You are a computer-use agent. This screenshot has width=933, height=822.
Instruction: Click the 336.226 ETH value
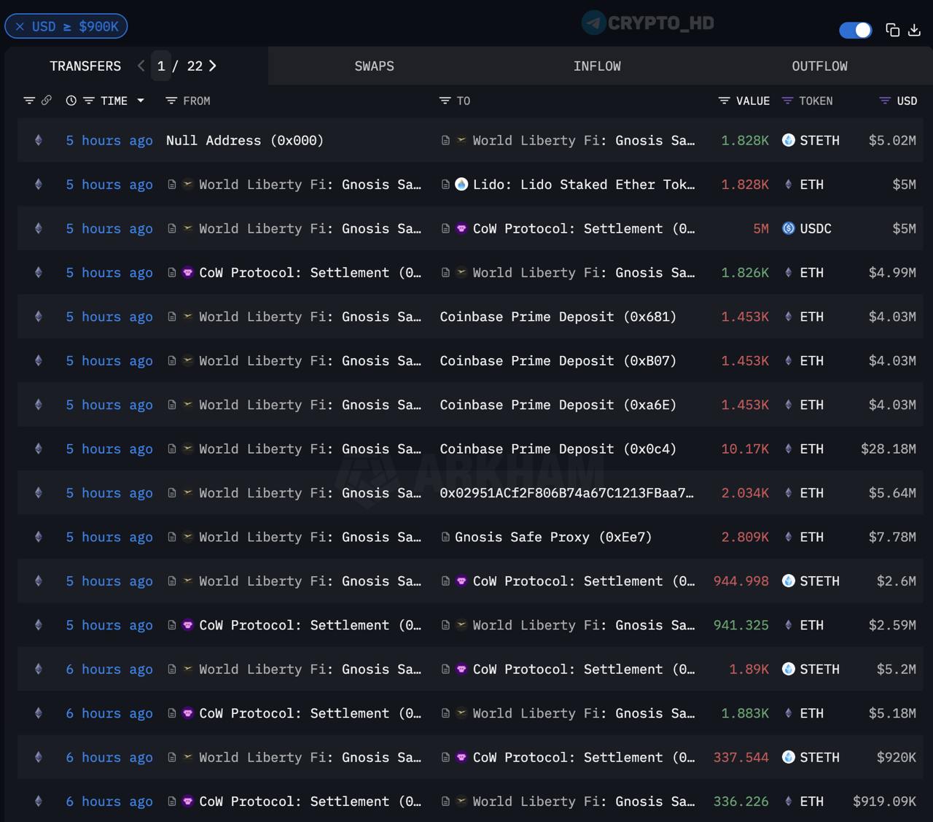[741, 802]
